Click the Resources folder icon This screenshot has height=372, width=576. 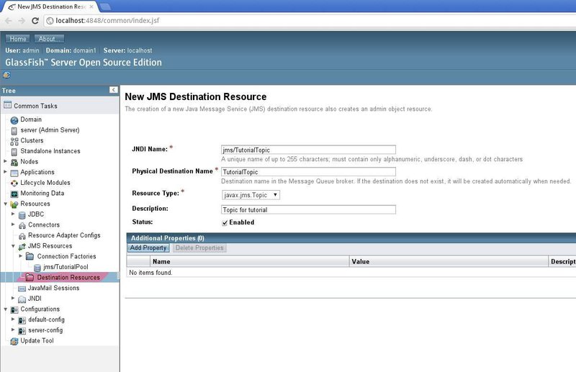click(14, 204)
